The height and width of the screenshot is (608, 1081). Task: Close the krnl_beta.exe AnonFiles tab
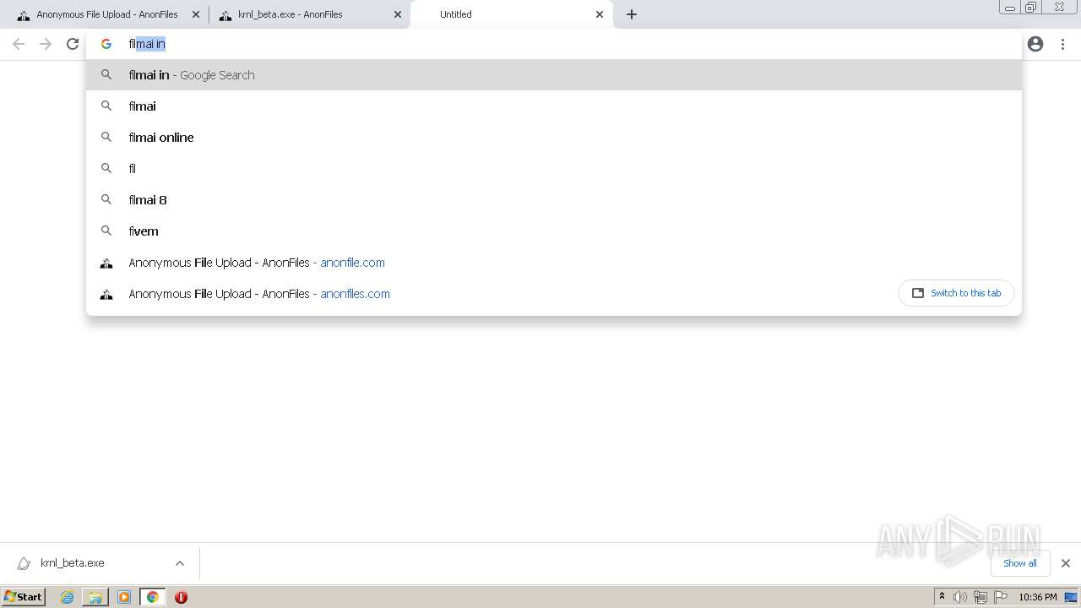click(x=398, y=14)
